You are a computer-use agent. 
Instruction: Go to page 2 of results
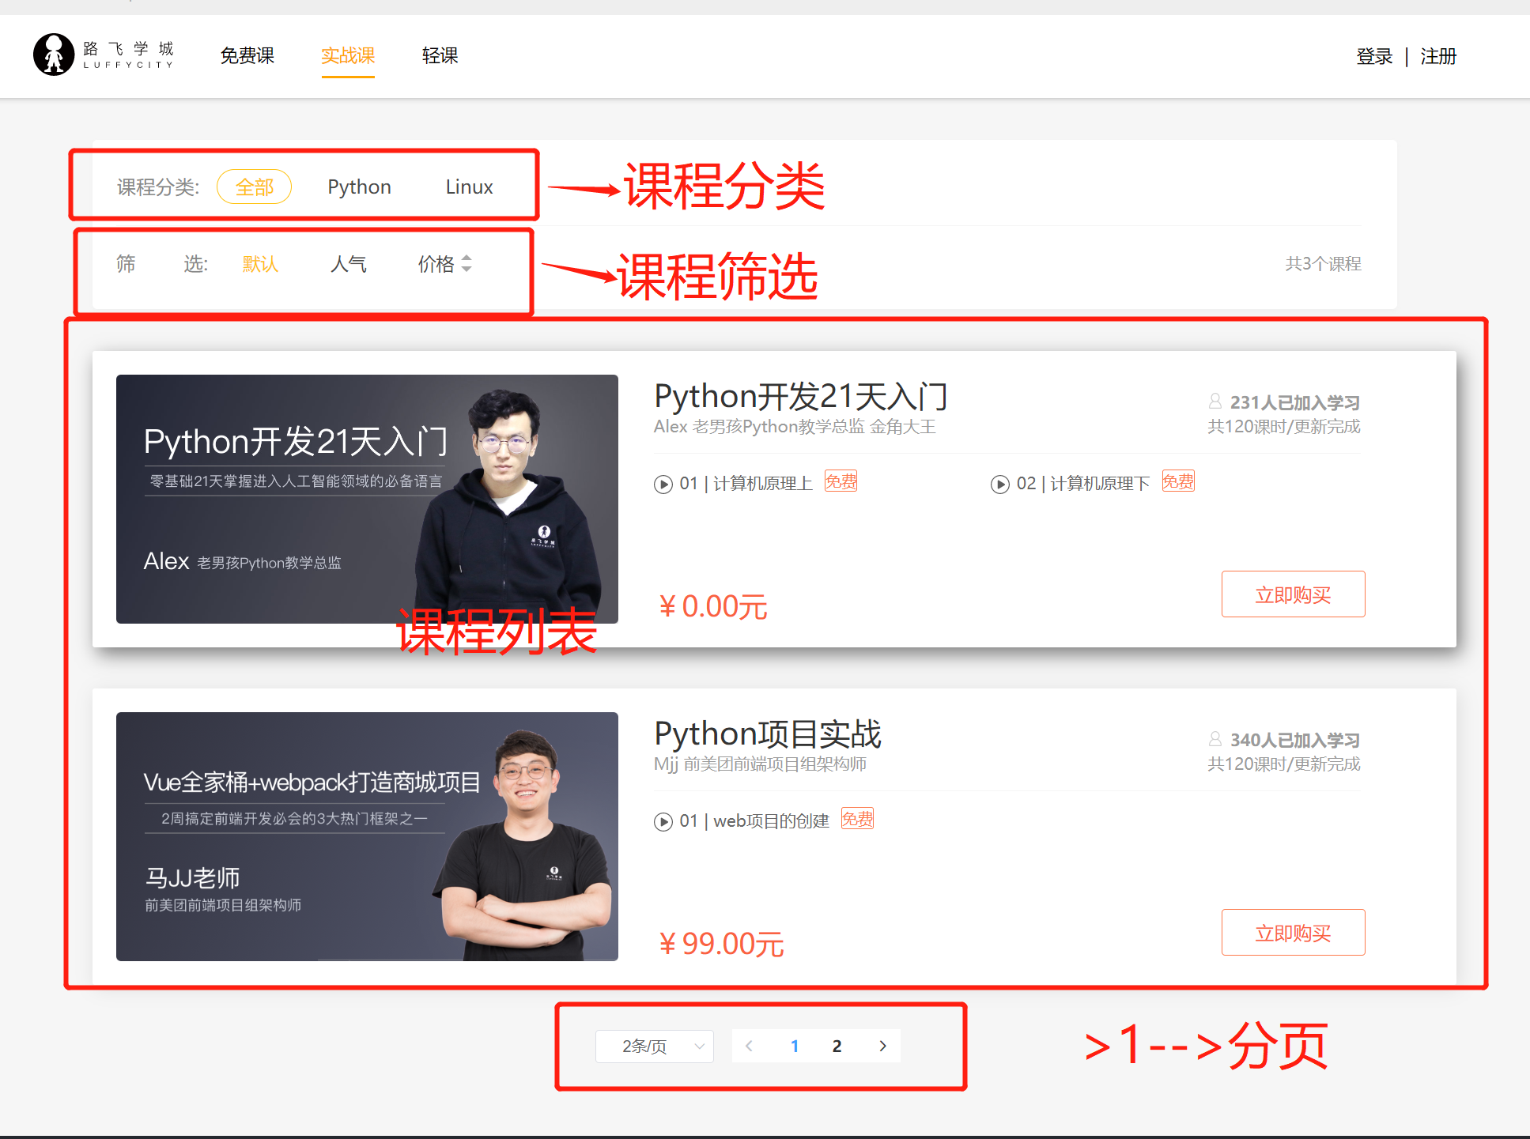point(837,1046)
